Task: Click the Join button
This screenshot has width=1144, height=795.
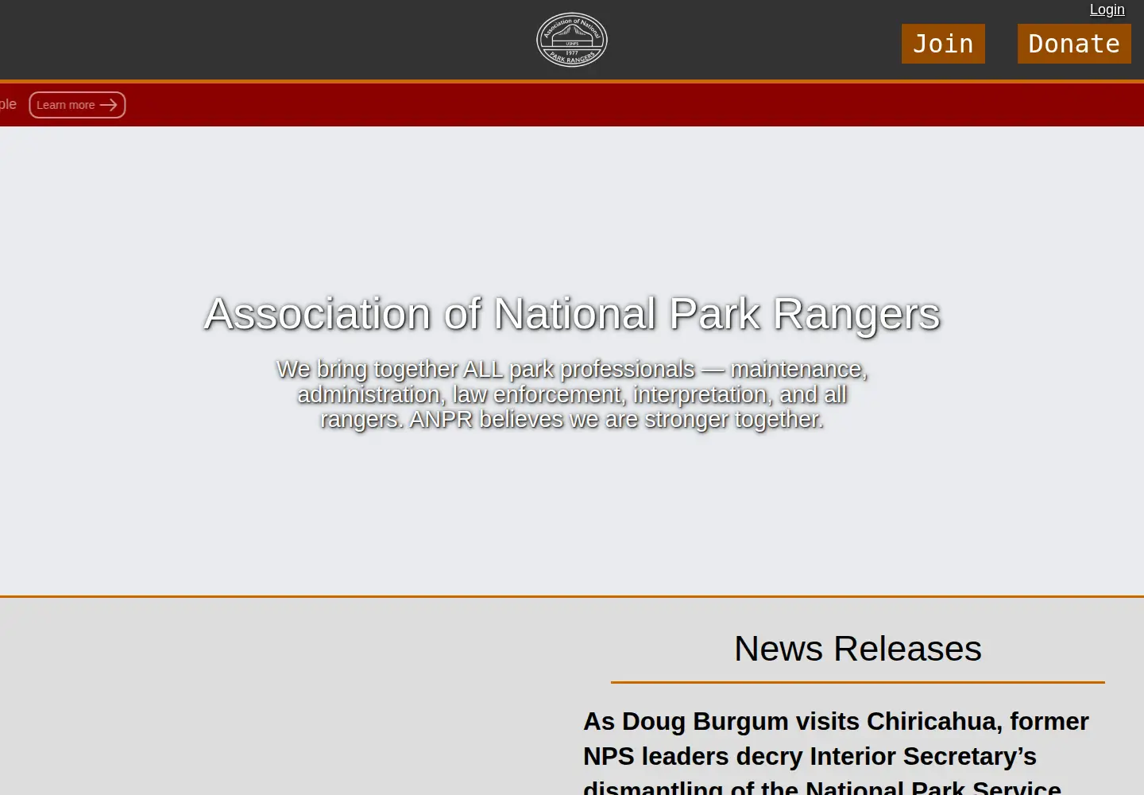Action: tap(943, 44)
